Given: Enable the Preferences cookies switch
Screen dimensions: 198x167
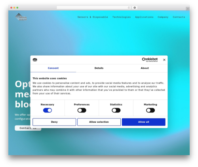Looking at the screenshot, I should pos(82,110).
